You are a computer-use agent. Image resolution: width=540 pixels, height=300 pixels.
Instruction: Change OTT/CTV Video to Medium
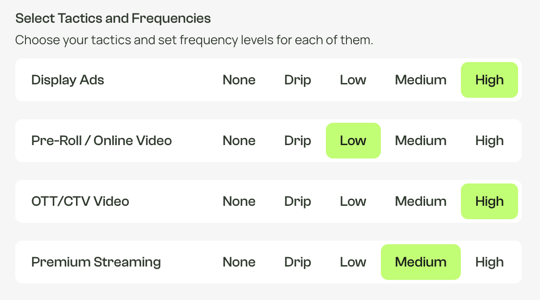[421, 201]
